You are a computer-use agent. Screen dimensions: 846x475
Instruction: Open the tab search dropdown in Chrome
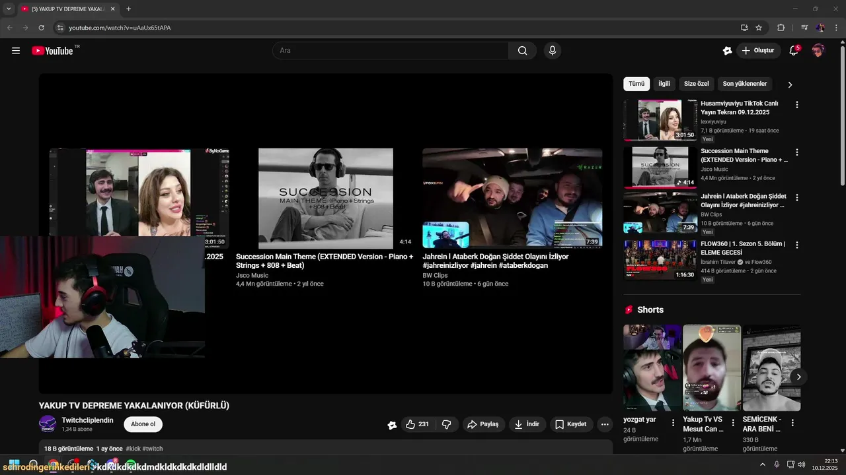tap(9, 9)
